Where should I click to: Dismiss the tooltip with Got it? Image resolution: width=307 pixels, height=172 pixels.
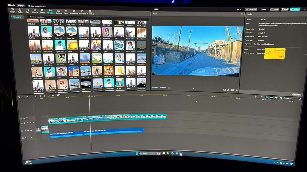point(281,57)
